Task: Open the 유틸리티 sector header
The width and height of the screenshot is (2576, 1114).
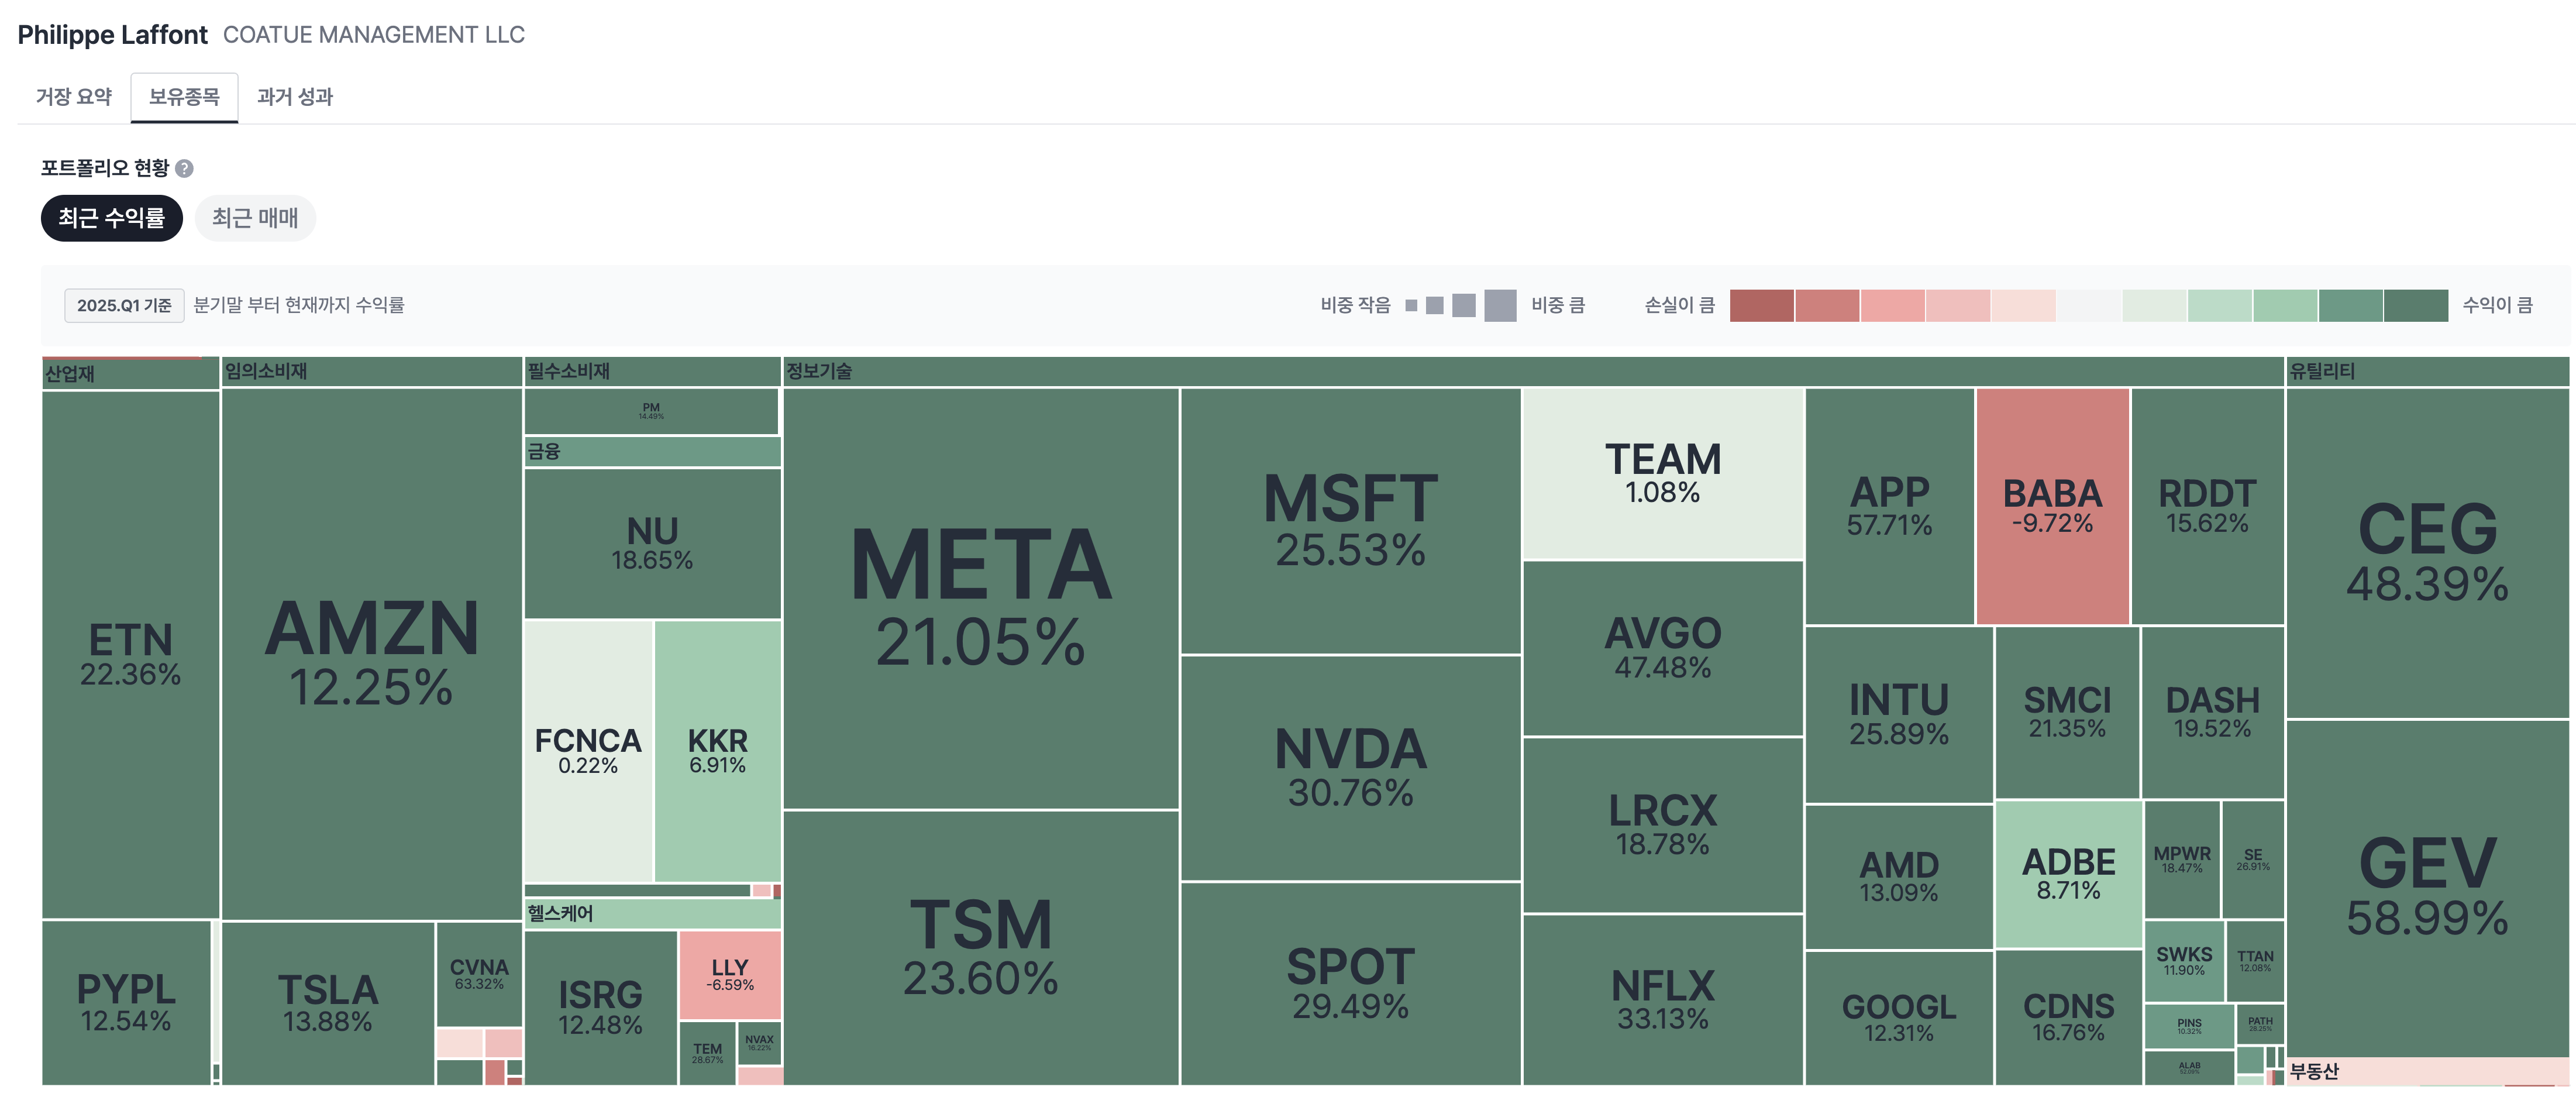Action: click(2322, 371)
